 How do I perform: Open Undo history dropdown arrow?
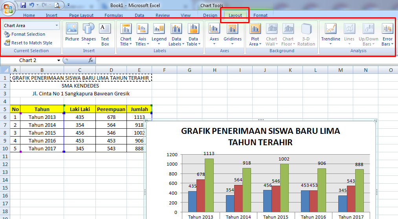click(x=38, y=5)
